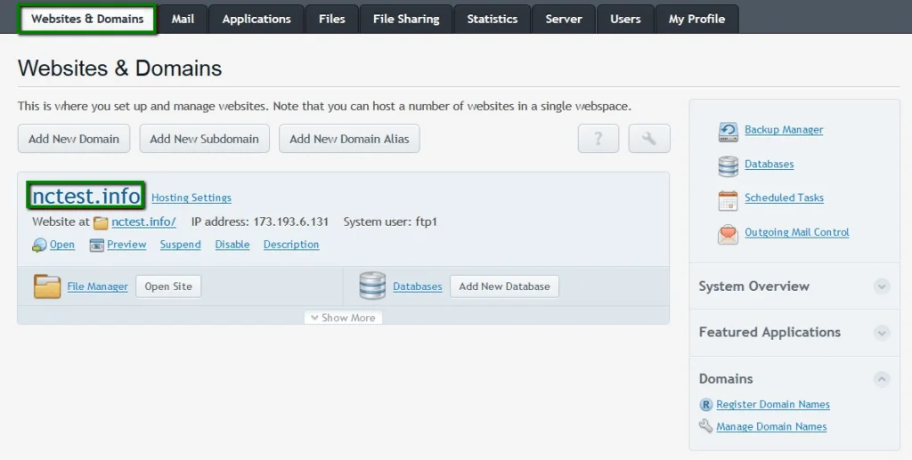Collapse the Domains section
The width and height of the screenshot is (912, 460).
881,379
